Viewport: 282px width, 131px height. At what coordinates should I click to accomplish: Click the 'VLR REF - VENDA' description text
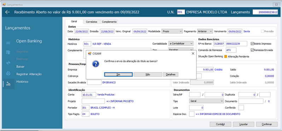102,44
